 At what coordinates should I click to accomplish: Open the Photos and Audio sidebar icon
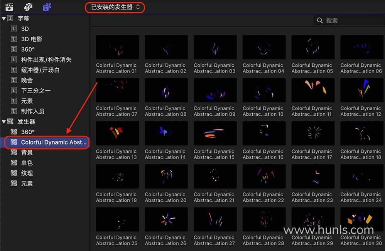pos(28,7)
